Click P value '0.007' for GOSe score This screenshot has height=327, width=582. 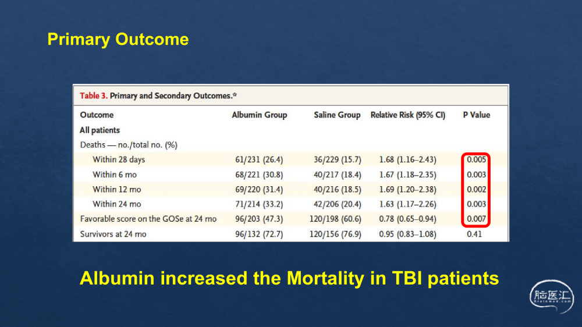pyautogui.click(x=476, y=219)
